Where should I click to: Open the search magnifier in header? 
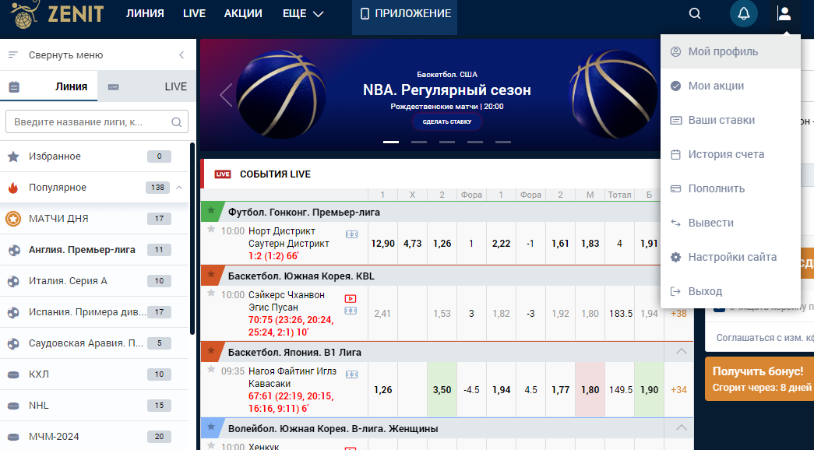tap(695, 14)
